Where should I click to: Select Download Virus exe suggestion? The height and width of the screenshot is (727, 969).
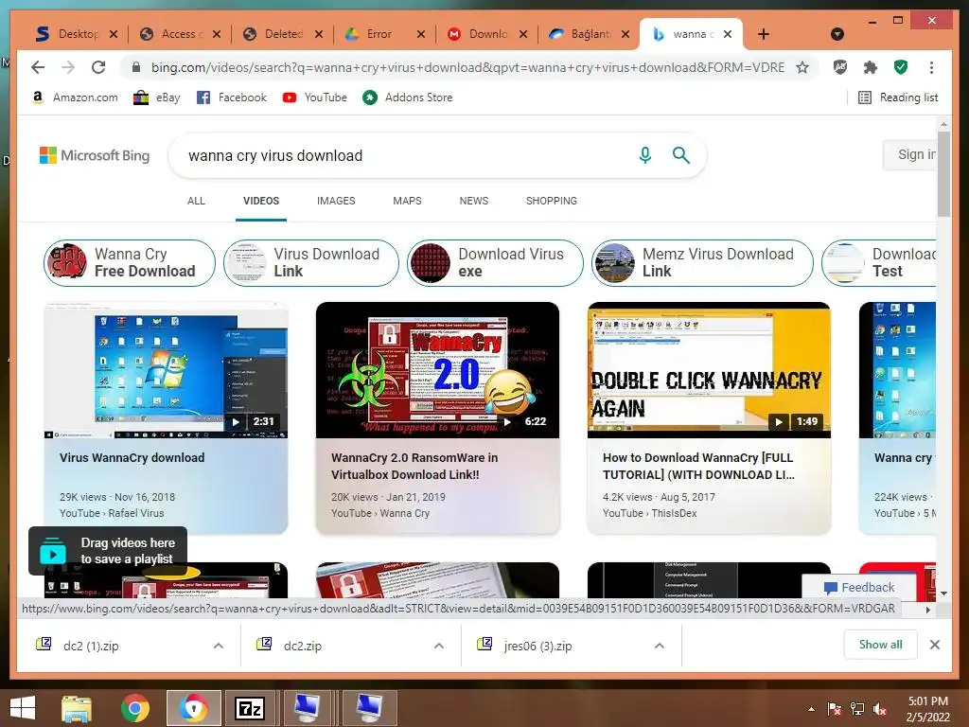[495, 263]
